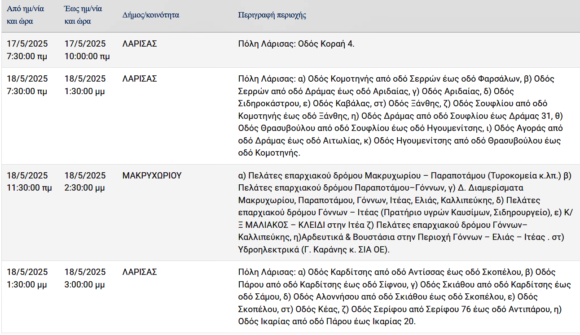Click start time 18/5/2025 11:30:00 πμ

point(29,182)
